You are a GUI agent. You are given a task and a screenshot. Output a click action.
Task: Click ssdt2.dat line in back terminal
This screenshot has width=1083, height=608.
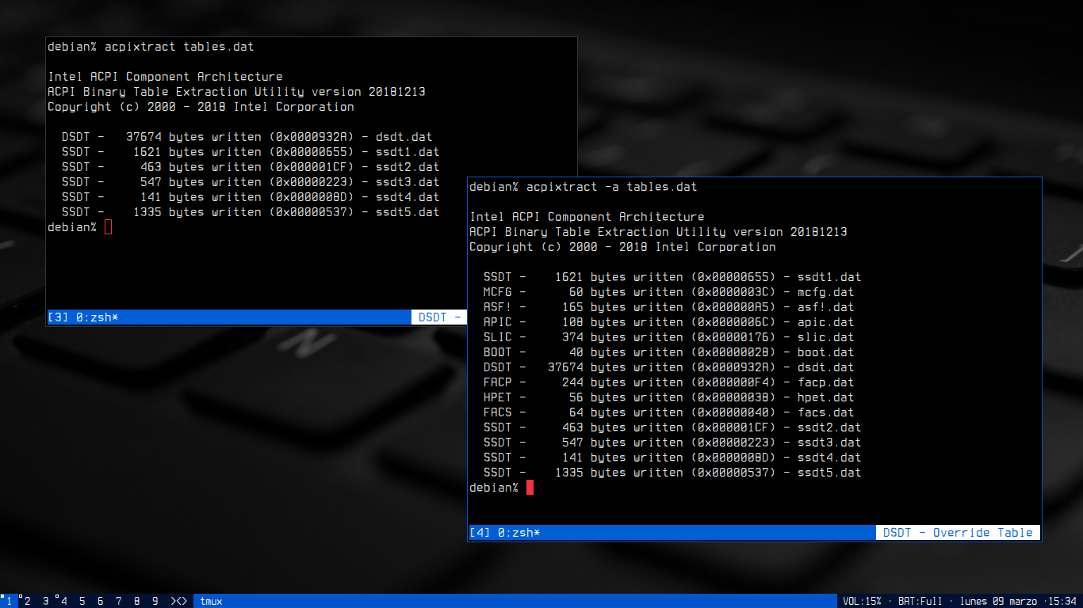click(x=251, y=167)
